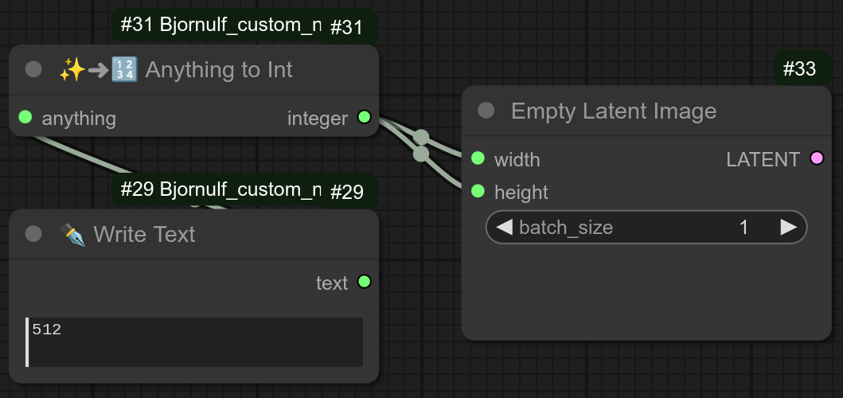Click the Anything to Int collapse dot
The width and height of the screenshot is (843, 398).
[33, 69]
